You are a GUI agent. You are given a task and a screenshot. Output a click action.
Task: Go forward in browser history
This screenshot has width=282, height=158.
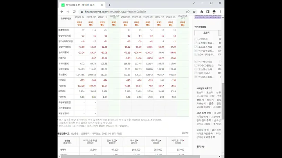click(68, 12)
